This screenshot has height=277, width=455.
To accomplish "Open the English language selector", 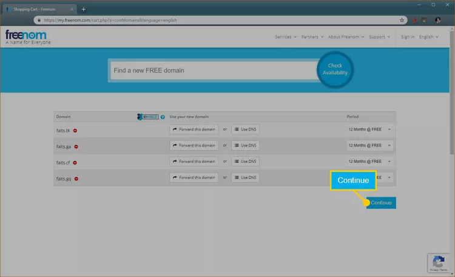I will coord(428,37).
